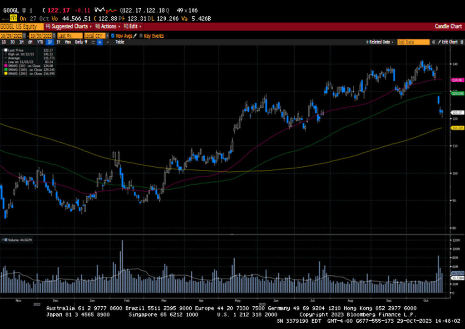Open chart settings gear icon
This screenshot has width=465, height=329.
[x=460, y=42]
